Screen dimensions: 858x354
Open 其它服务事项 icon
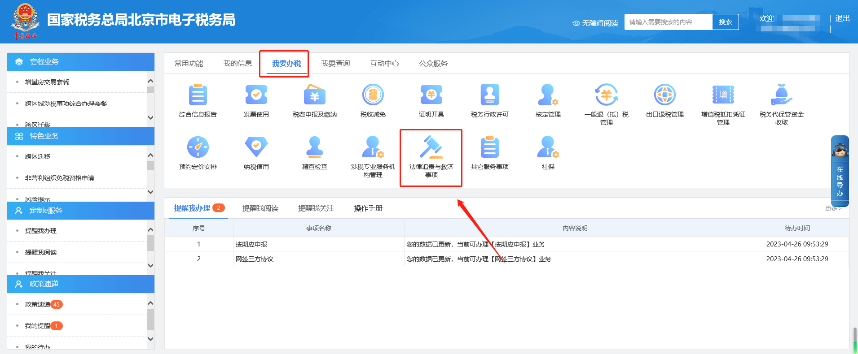(490, 147)
